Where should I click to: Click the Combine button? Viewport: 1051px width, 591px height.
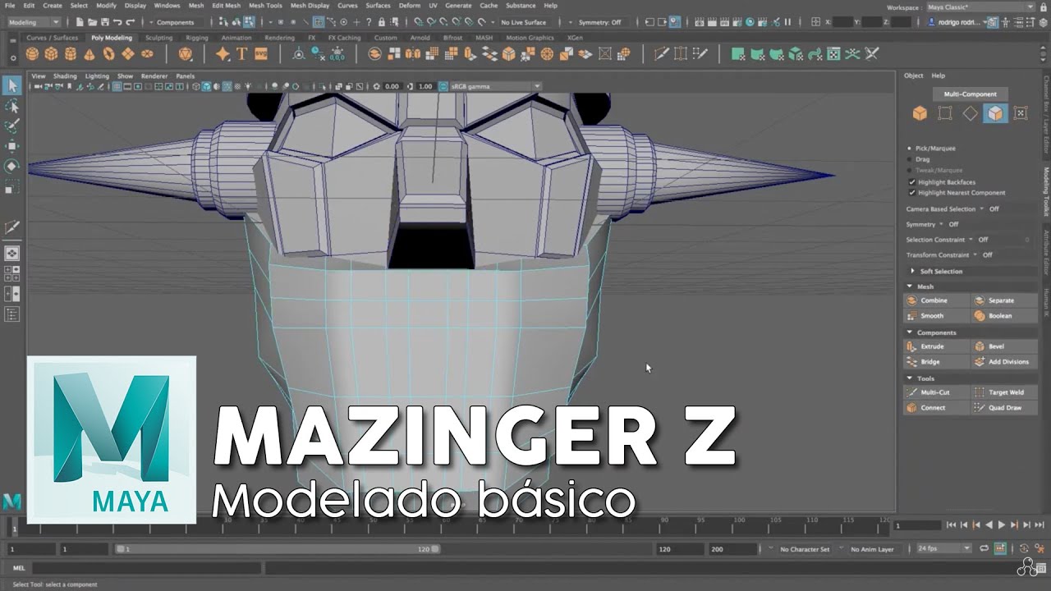click(936, 300)
